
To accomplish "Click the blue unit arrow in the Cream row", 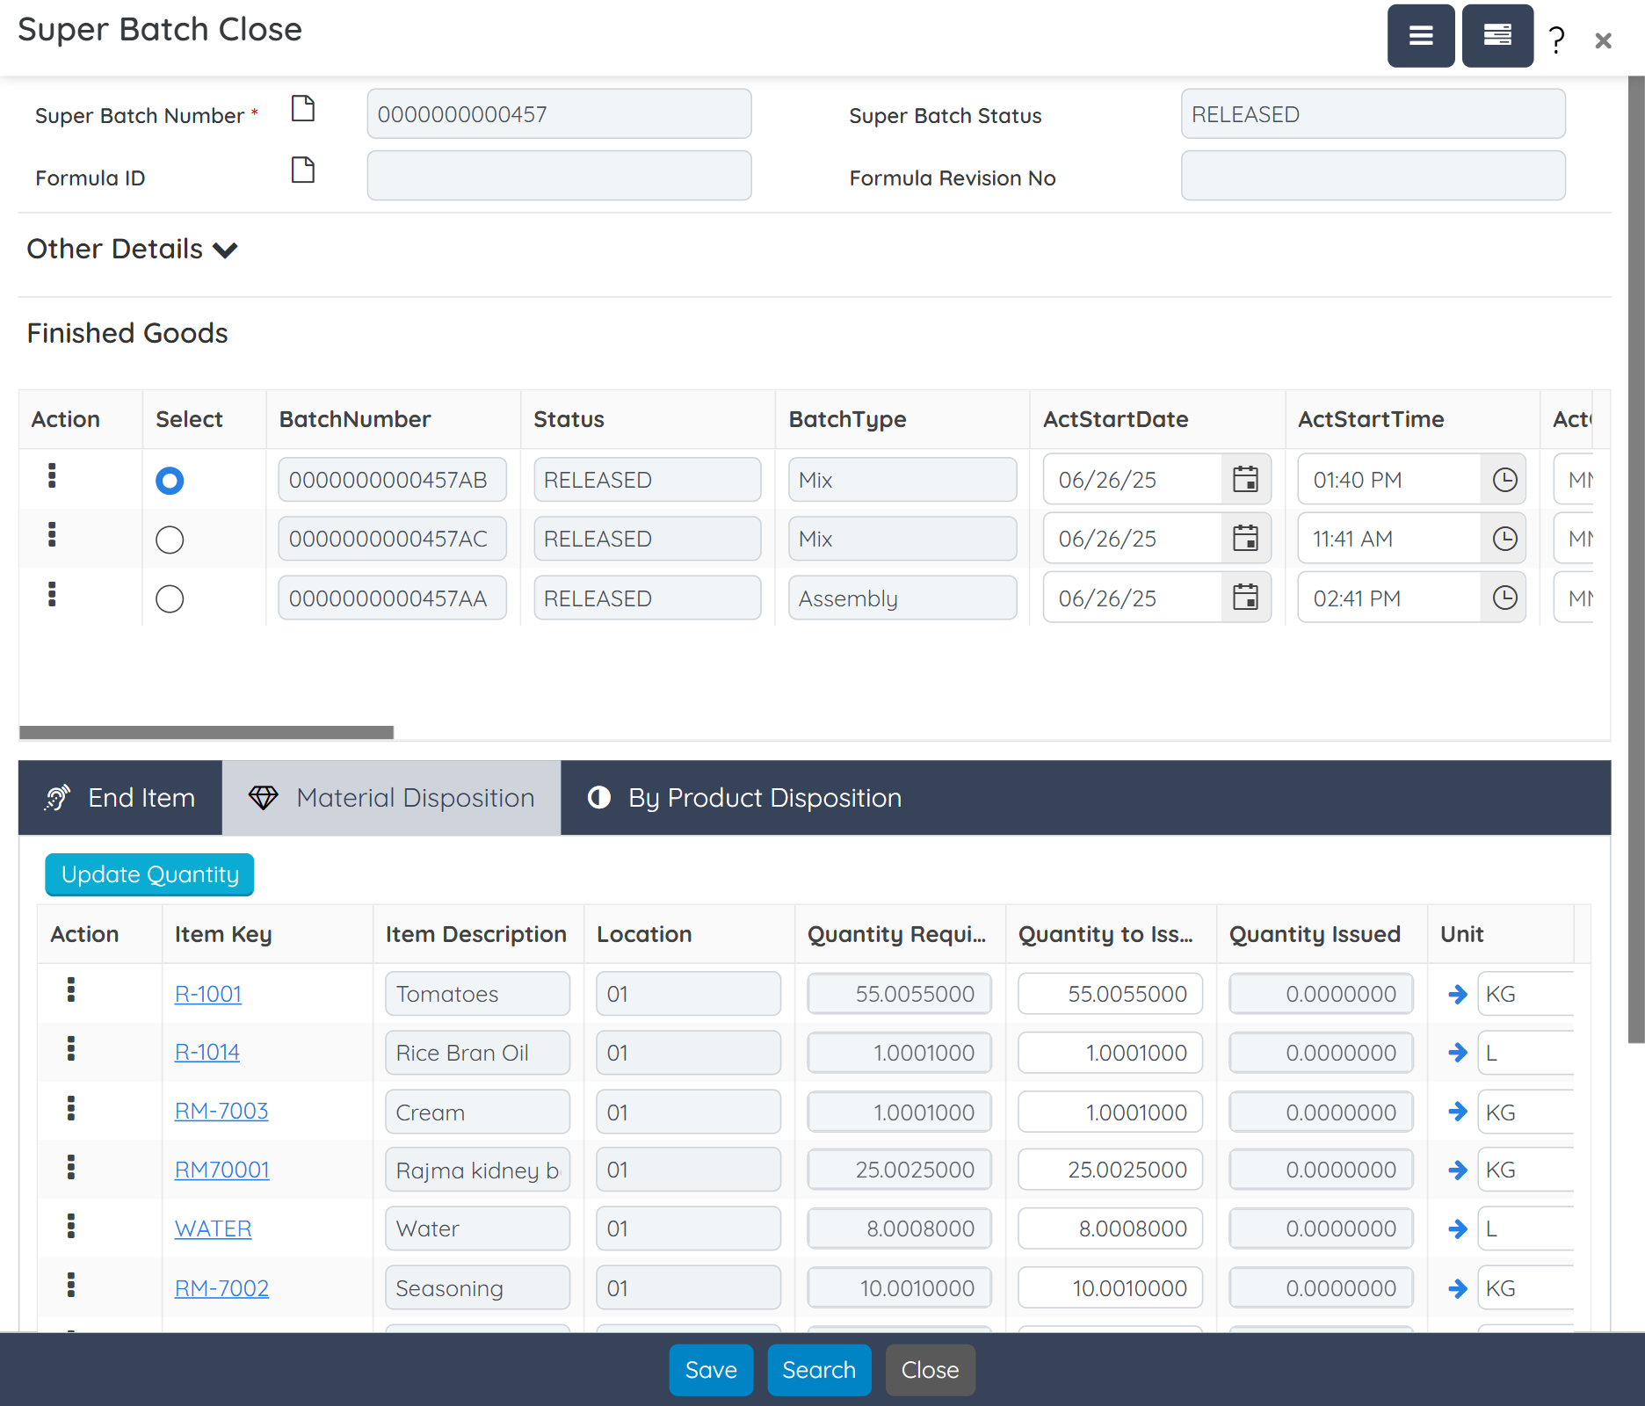I will point(1458,1112).
